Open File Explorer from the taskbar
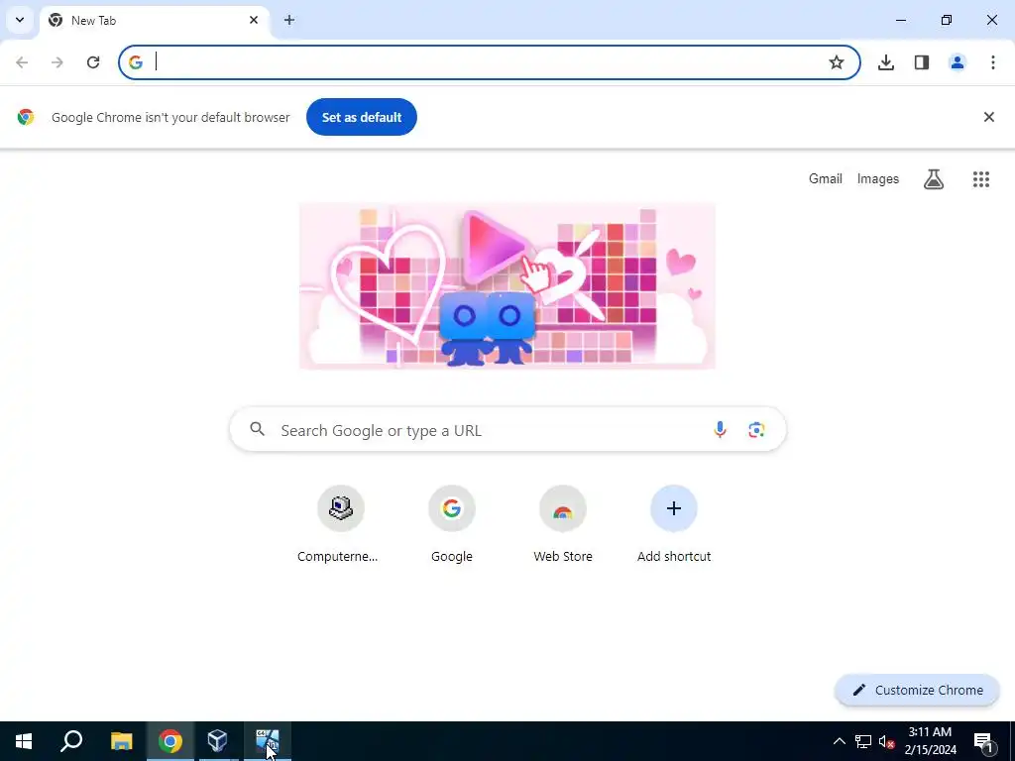The width and height of the screenshot is (1015, 761). [121, 741]
